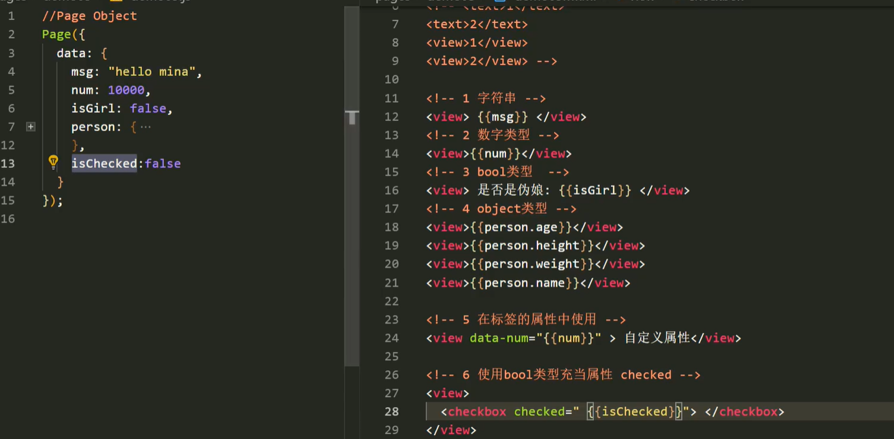
Task: Click the "hello mina" string value
Action: (152, 71)
